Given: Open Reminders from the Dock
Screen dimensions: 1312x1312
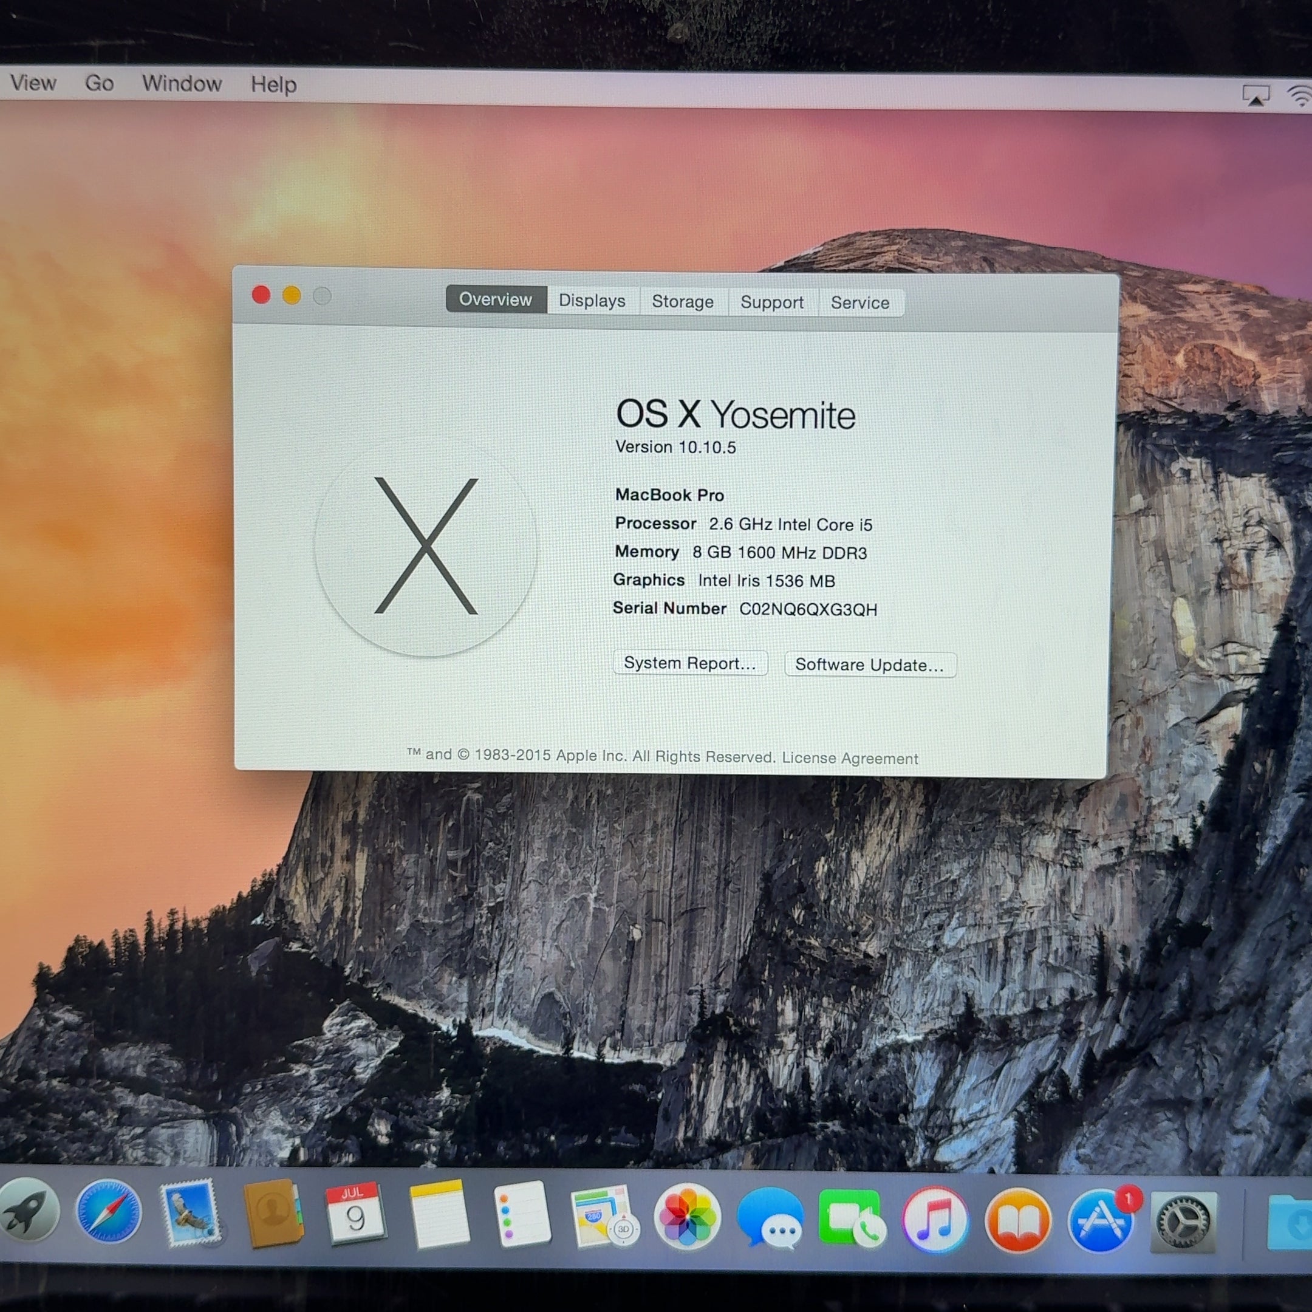Looking at the screenshot, I should 522,1214.
